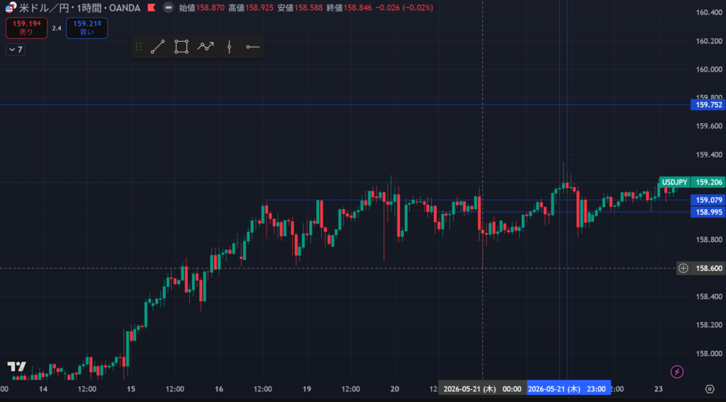The image size is (726, 402).
Task: Select the horizontal ray drawing tool
Action: pos(253,47)
